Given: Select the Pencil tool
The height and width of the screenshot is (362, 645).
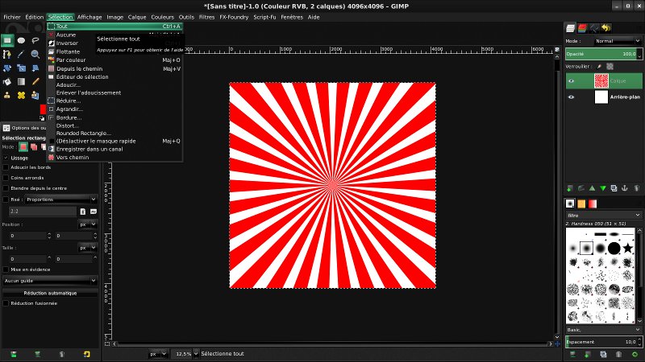Looking at the screenshot, I should tap(35, 82).
